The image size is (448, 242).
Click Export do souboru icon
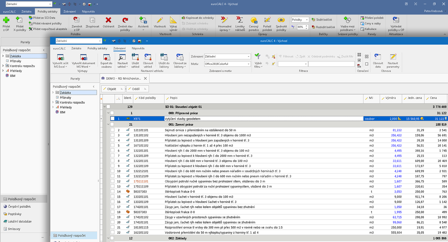[106, 57]
